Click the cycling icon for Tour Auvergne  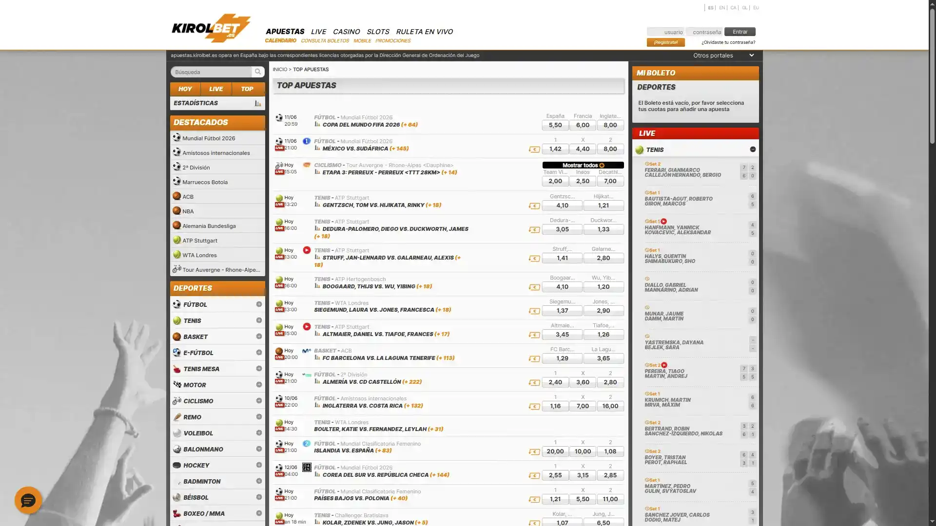[x=176, y=269]
